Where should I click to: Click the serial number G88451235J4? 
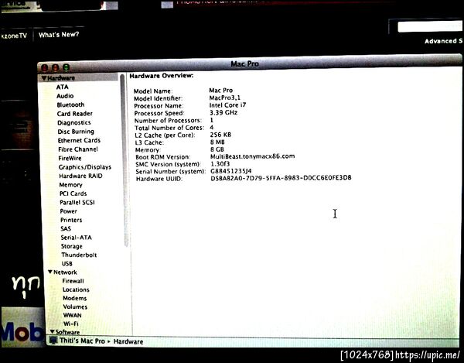tap(231, 171)
